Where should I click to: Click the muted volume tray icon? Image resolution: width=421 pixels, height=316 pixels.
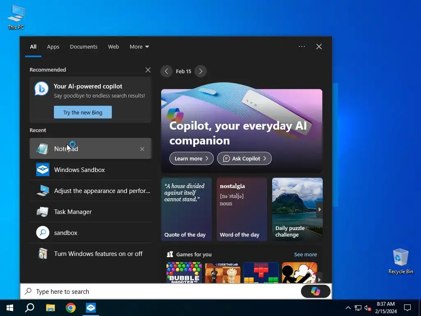[x=368, y=308]
